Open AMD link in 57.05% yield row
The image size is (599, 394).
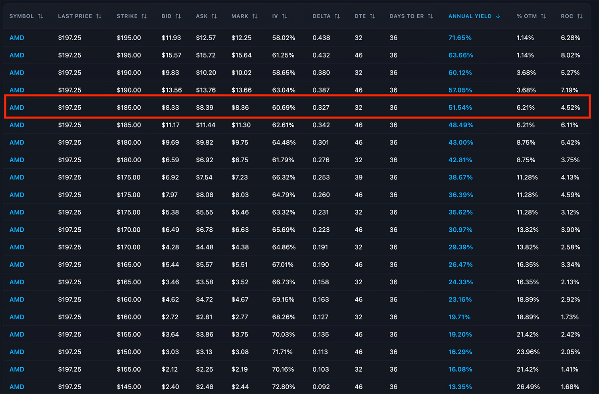pos(17,90)
